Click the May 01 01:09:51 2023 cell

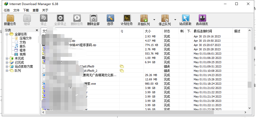click(x=207, y=66)
